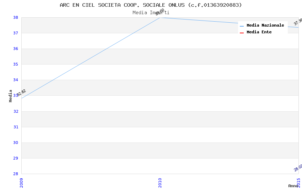Click the y-axis value 34

16,80
